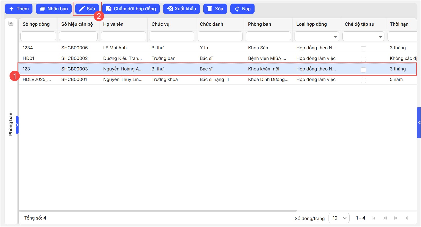Click staff code SHCB00002
The height and width of the screenshot is (227, 421).
74,58
